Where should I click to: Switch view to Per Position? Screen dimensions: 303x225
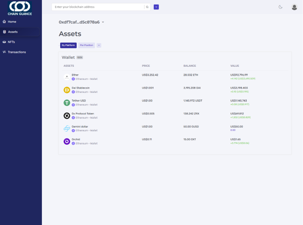[86, 45]
